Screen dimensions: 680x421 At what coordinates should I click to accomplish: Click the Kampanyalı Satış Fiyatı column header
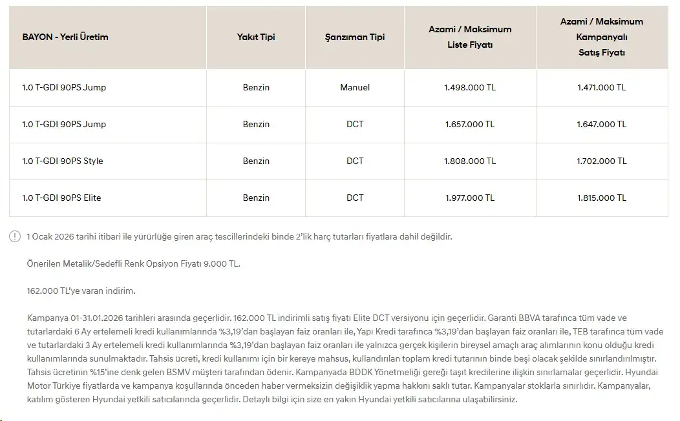click(x=602, y=37)
